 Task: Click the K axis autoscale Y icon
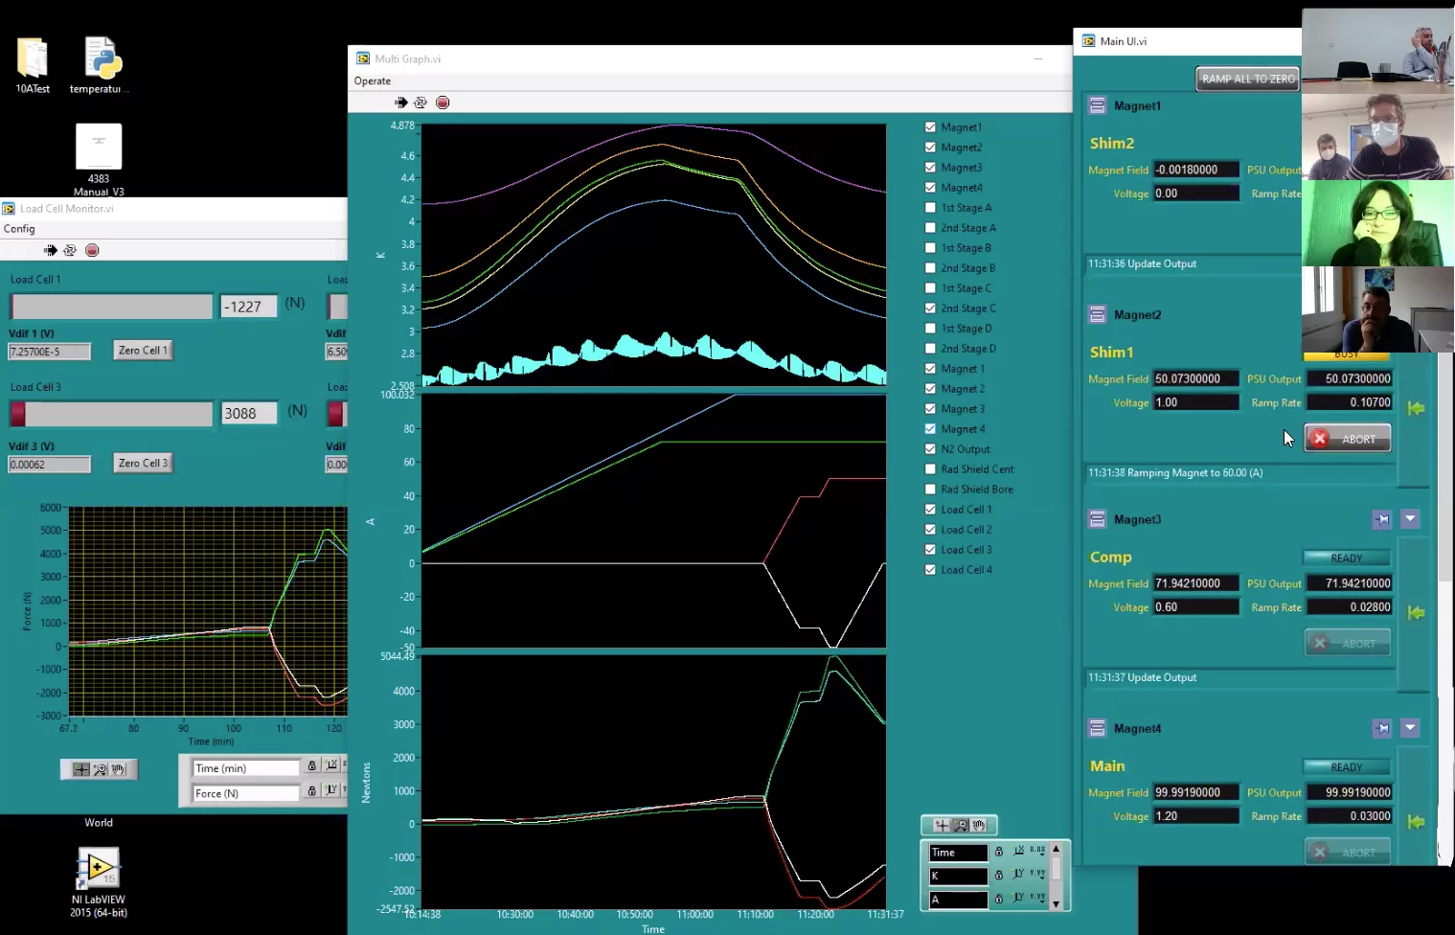[x=1019, y=874]
